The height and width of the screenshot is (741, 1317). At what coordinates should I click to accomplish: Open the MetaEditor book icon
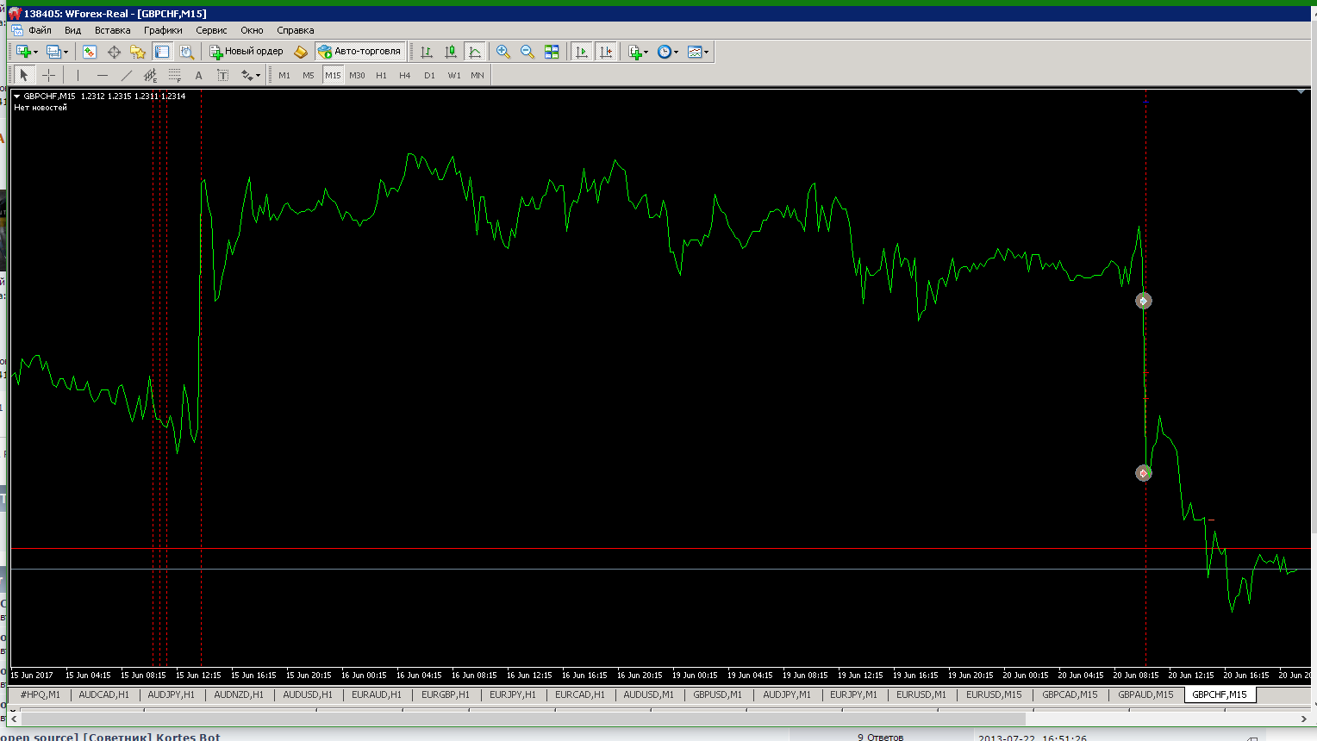pyautogui.click(x=301, y=52)
